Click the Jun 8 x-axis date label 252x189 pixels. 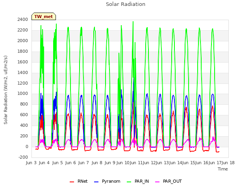97,163
